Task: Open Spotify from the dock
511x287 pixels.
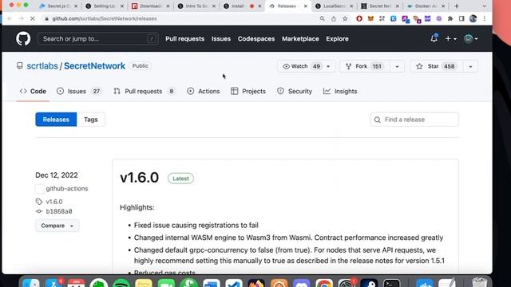Action: coord(121,284)
